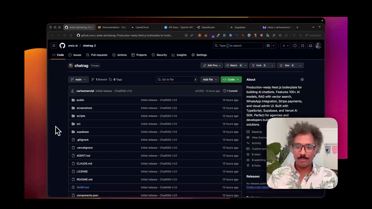Click the 0 forks link

tap(253, 166)
